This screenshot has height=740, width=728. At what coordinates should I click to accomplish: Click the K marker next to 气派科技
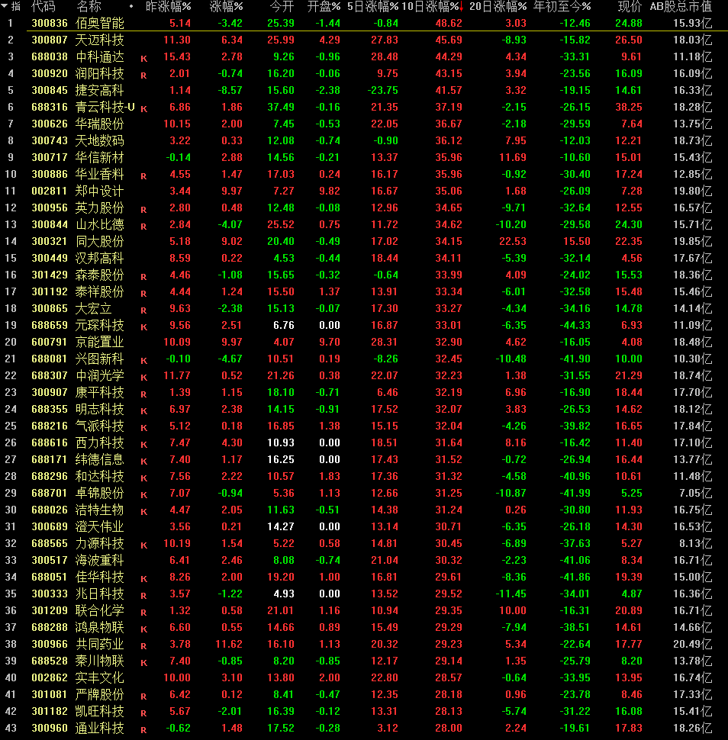click(144, 428)
